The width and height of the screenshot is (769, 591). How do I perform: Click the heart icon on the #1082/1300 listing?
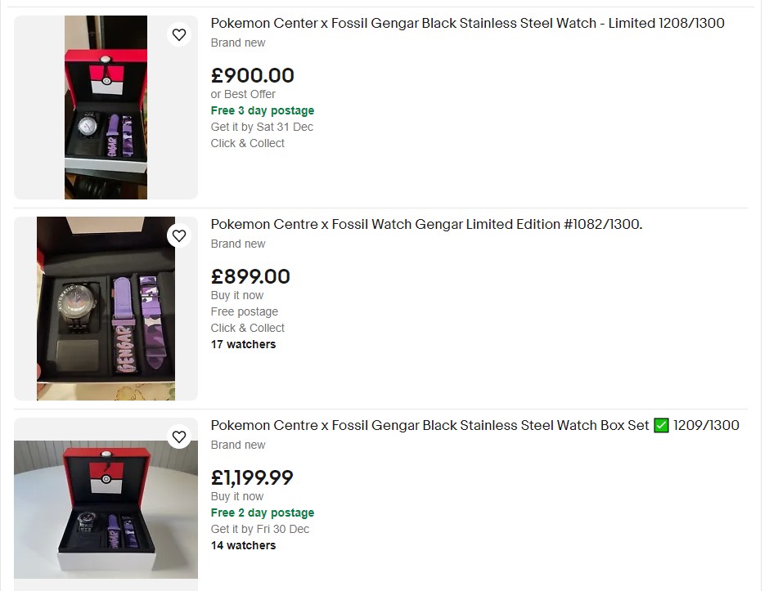179,235
